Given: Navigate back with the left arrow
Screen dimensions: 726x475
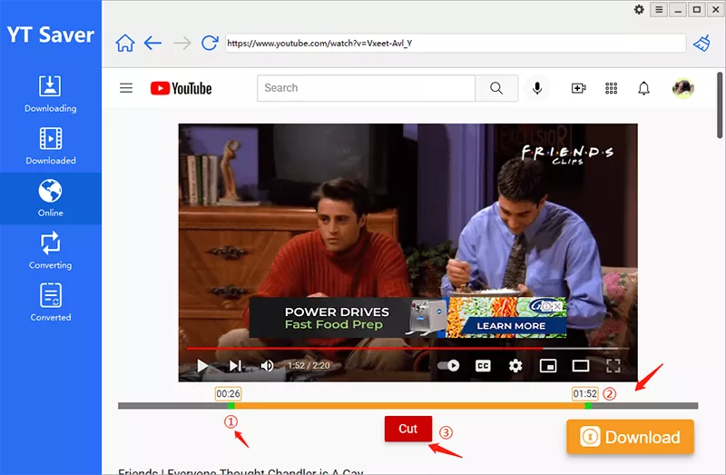Looking at the screenshot, I should (x=152, y=43).
